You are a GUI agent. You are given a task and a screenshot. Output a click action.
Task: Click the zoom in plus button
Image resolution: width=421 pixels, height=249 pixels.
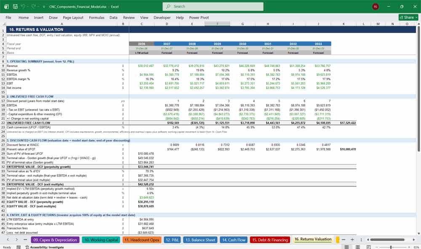(409, 247)
